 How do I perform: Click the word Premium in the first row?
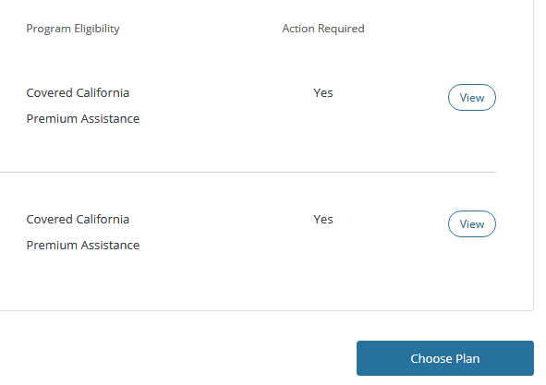[x=53, y=119]
